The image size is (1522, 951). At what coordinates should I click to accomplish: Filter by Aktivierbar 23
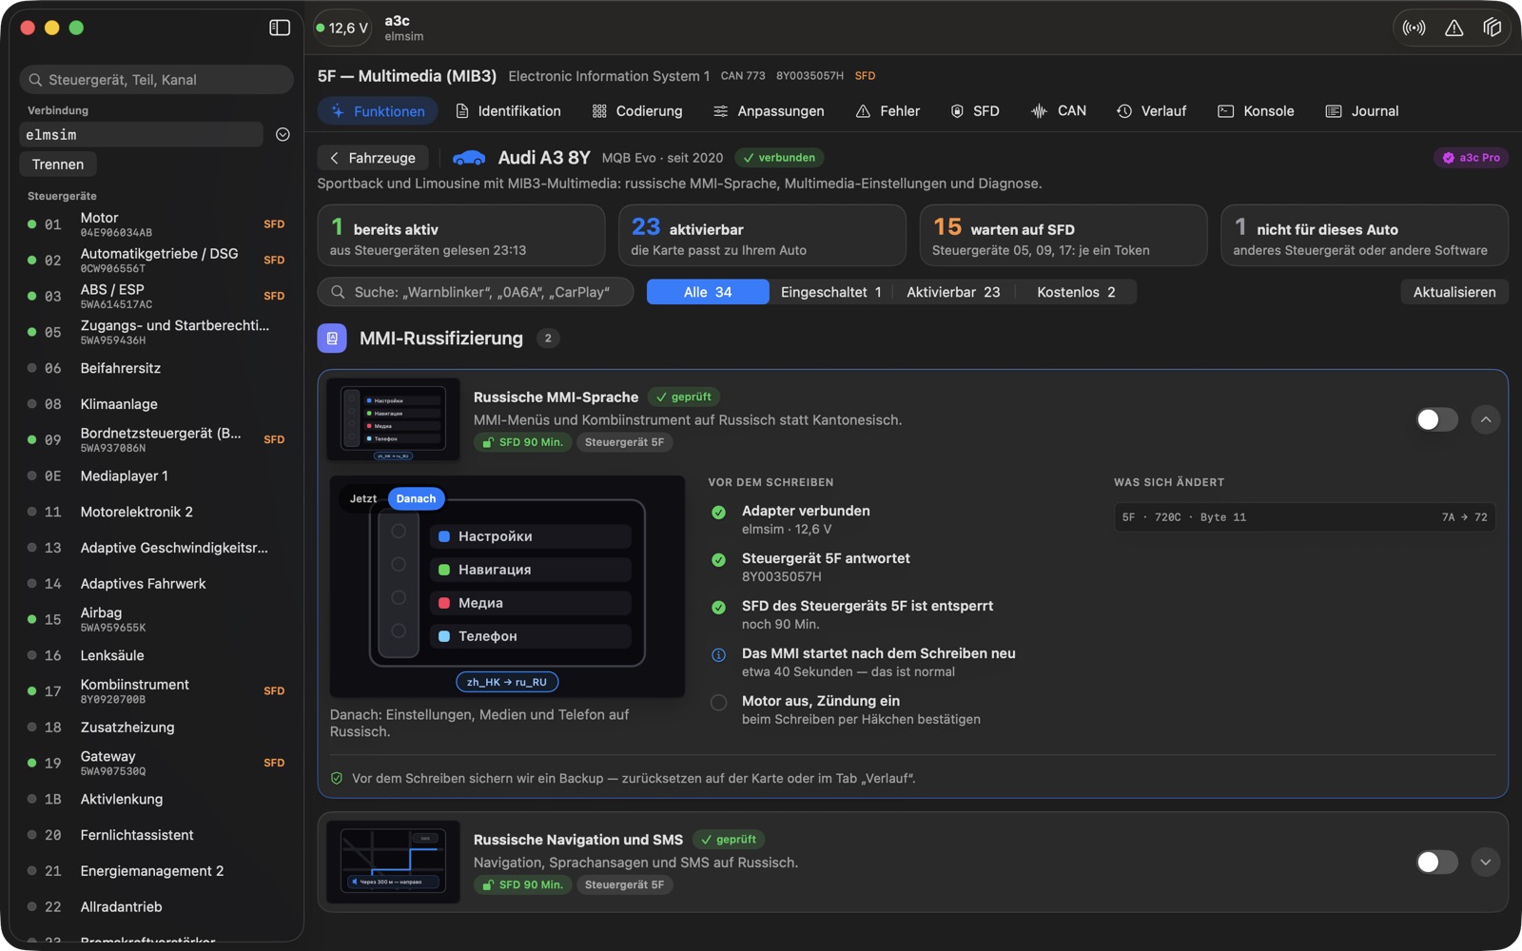(953, 292)
